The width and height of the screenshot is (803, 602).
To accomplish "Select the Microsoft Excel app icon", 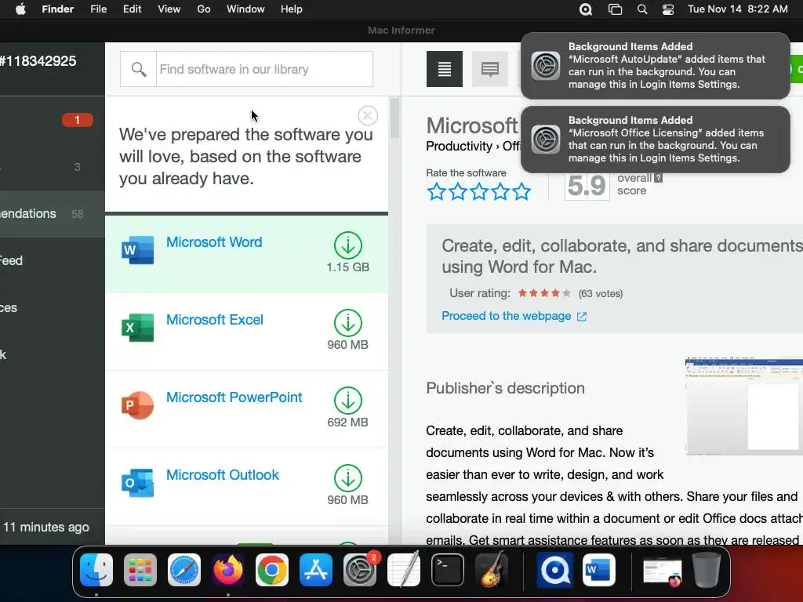I will pyautogui.click(x=138, y=328).
